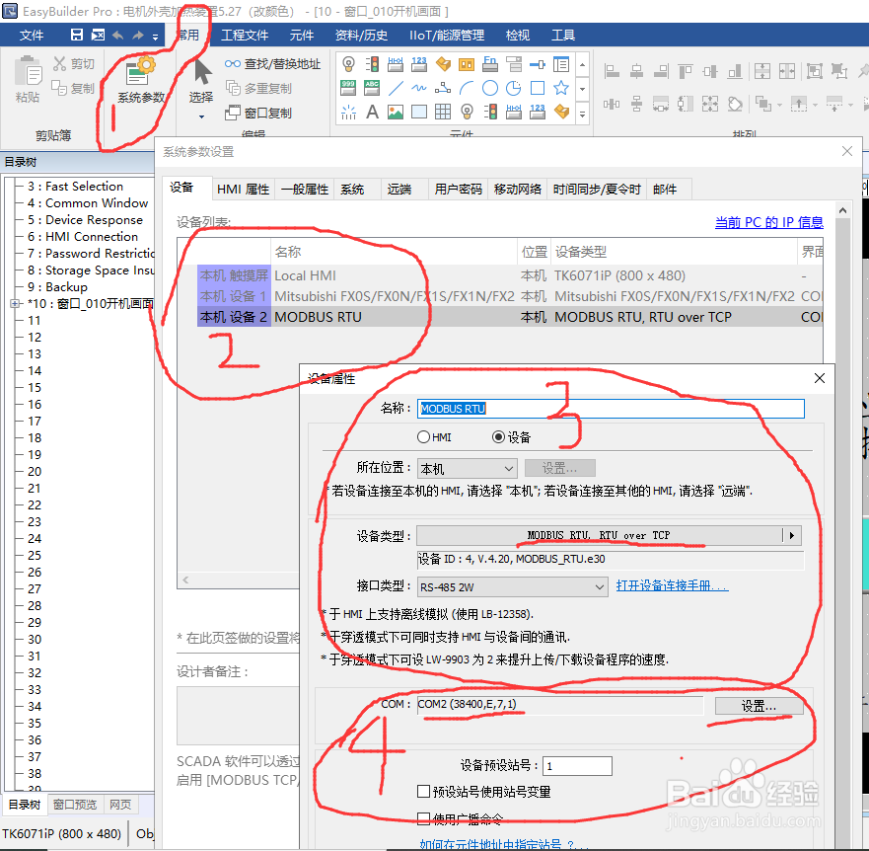Open 打开设备连接手册 link
869x851 pixels.
coord(673,585)
